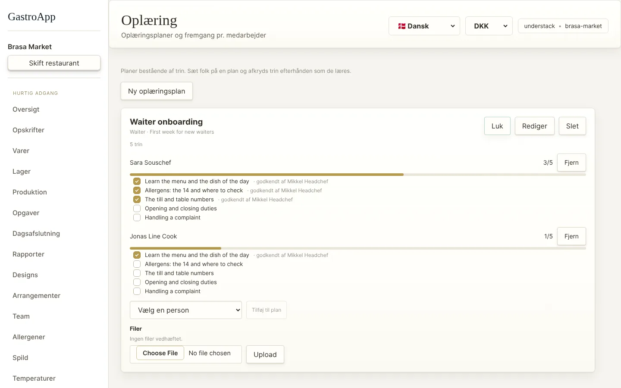Click Rediger on Waiter onboarding
This screenshot has height=388, width=621.
pyautogui.click(x=535, y=126)
